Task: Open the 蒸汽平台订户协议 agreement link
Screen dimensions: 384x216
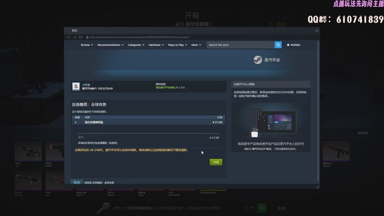Action: point(262,149)
